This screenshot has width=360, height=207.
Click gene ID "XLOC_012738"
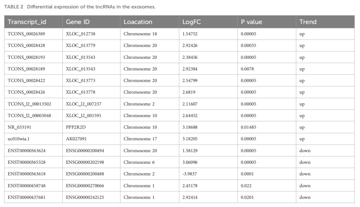pyautogui.click(x=81, y=34)
